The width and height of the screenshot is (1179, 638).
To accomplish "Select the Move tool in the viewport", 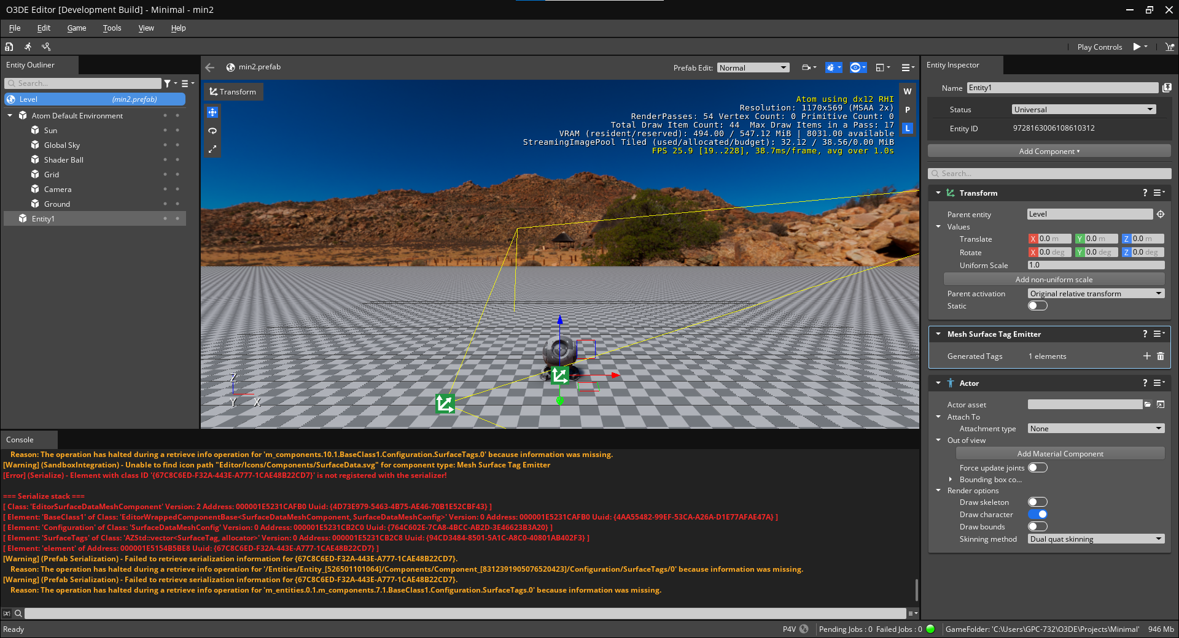I will pyautogui.click(x=212, y=112).
